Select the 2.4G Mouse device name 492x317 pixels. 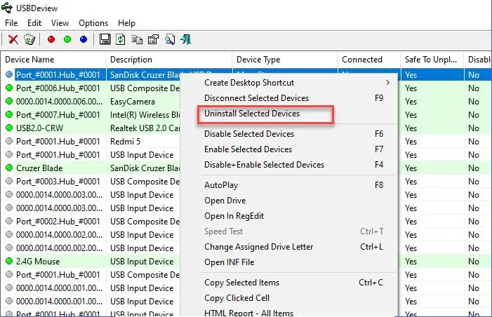tap(38, 262)
